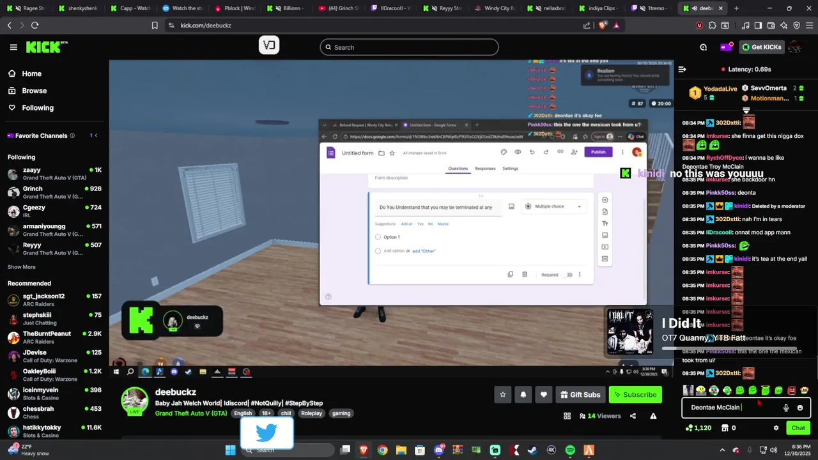Open Brave wallet icon

[771, 26]
